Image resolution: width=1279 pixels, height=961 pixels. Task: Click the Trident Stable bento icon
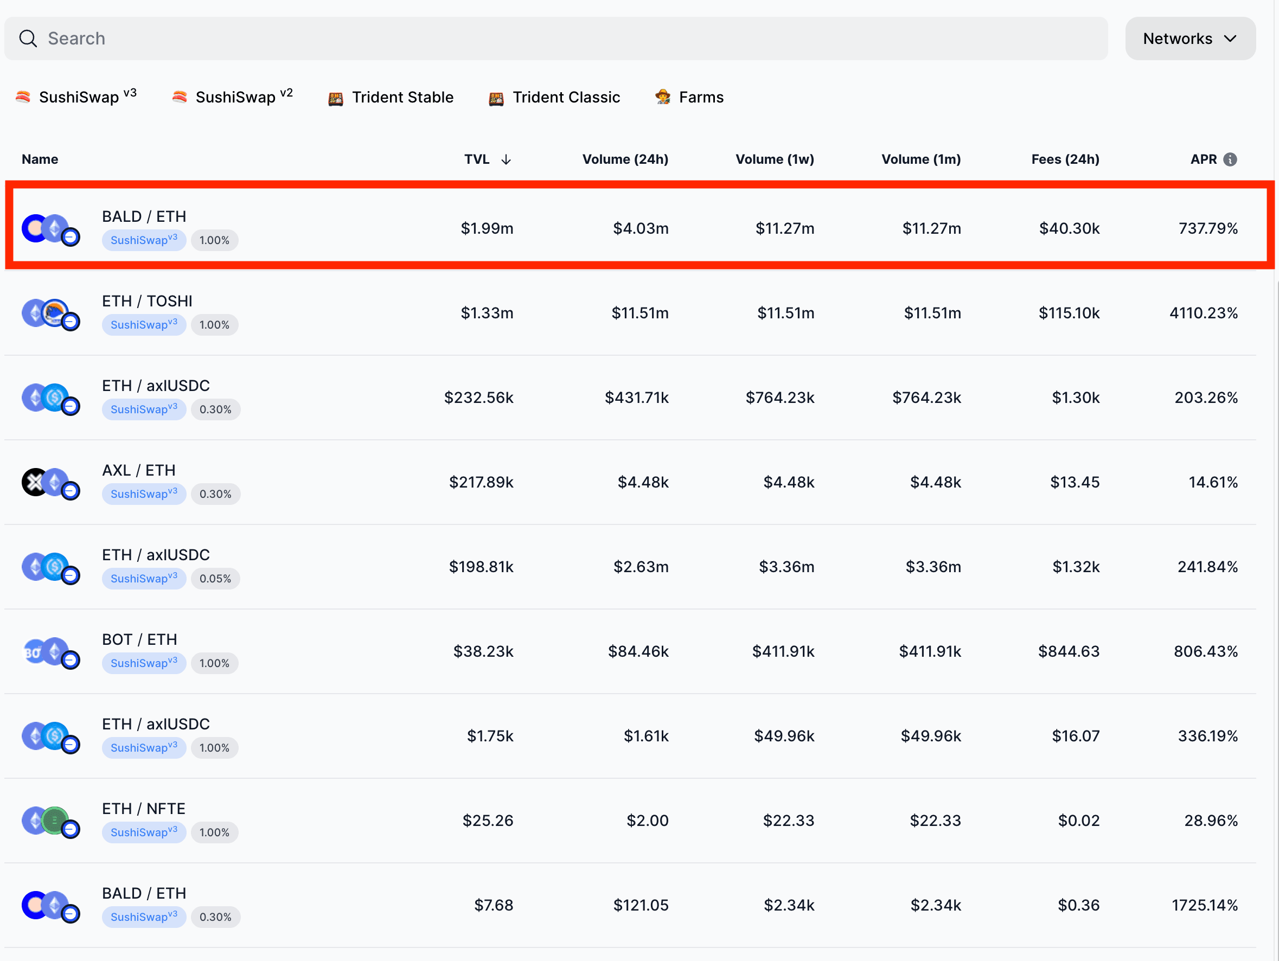pyautogui.click(x=336, y=98)
